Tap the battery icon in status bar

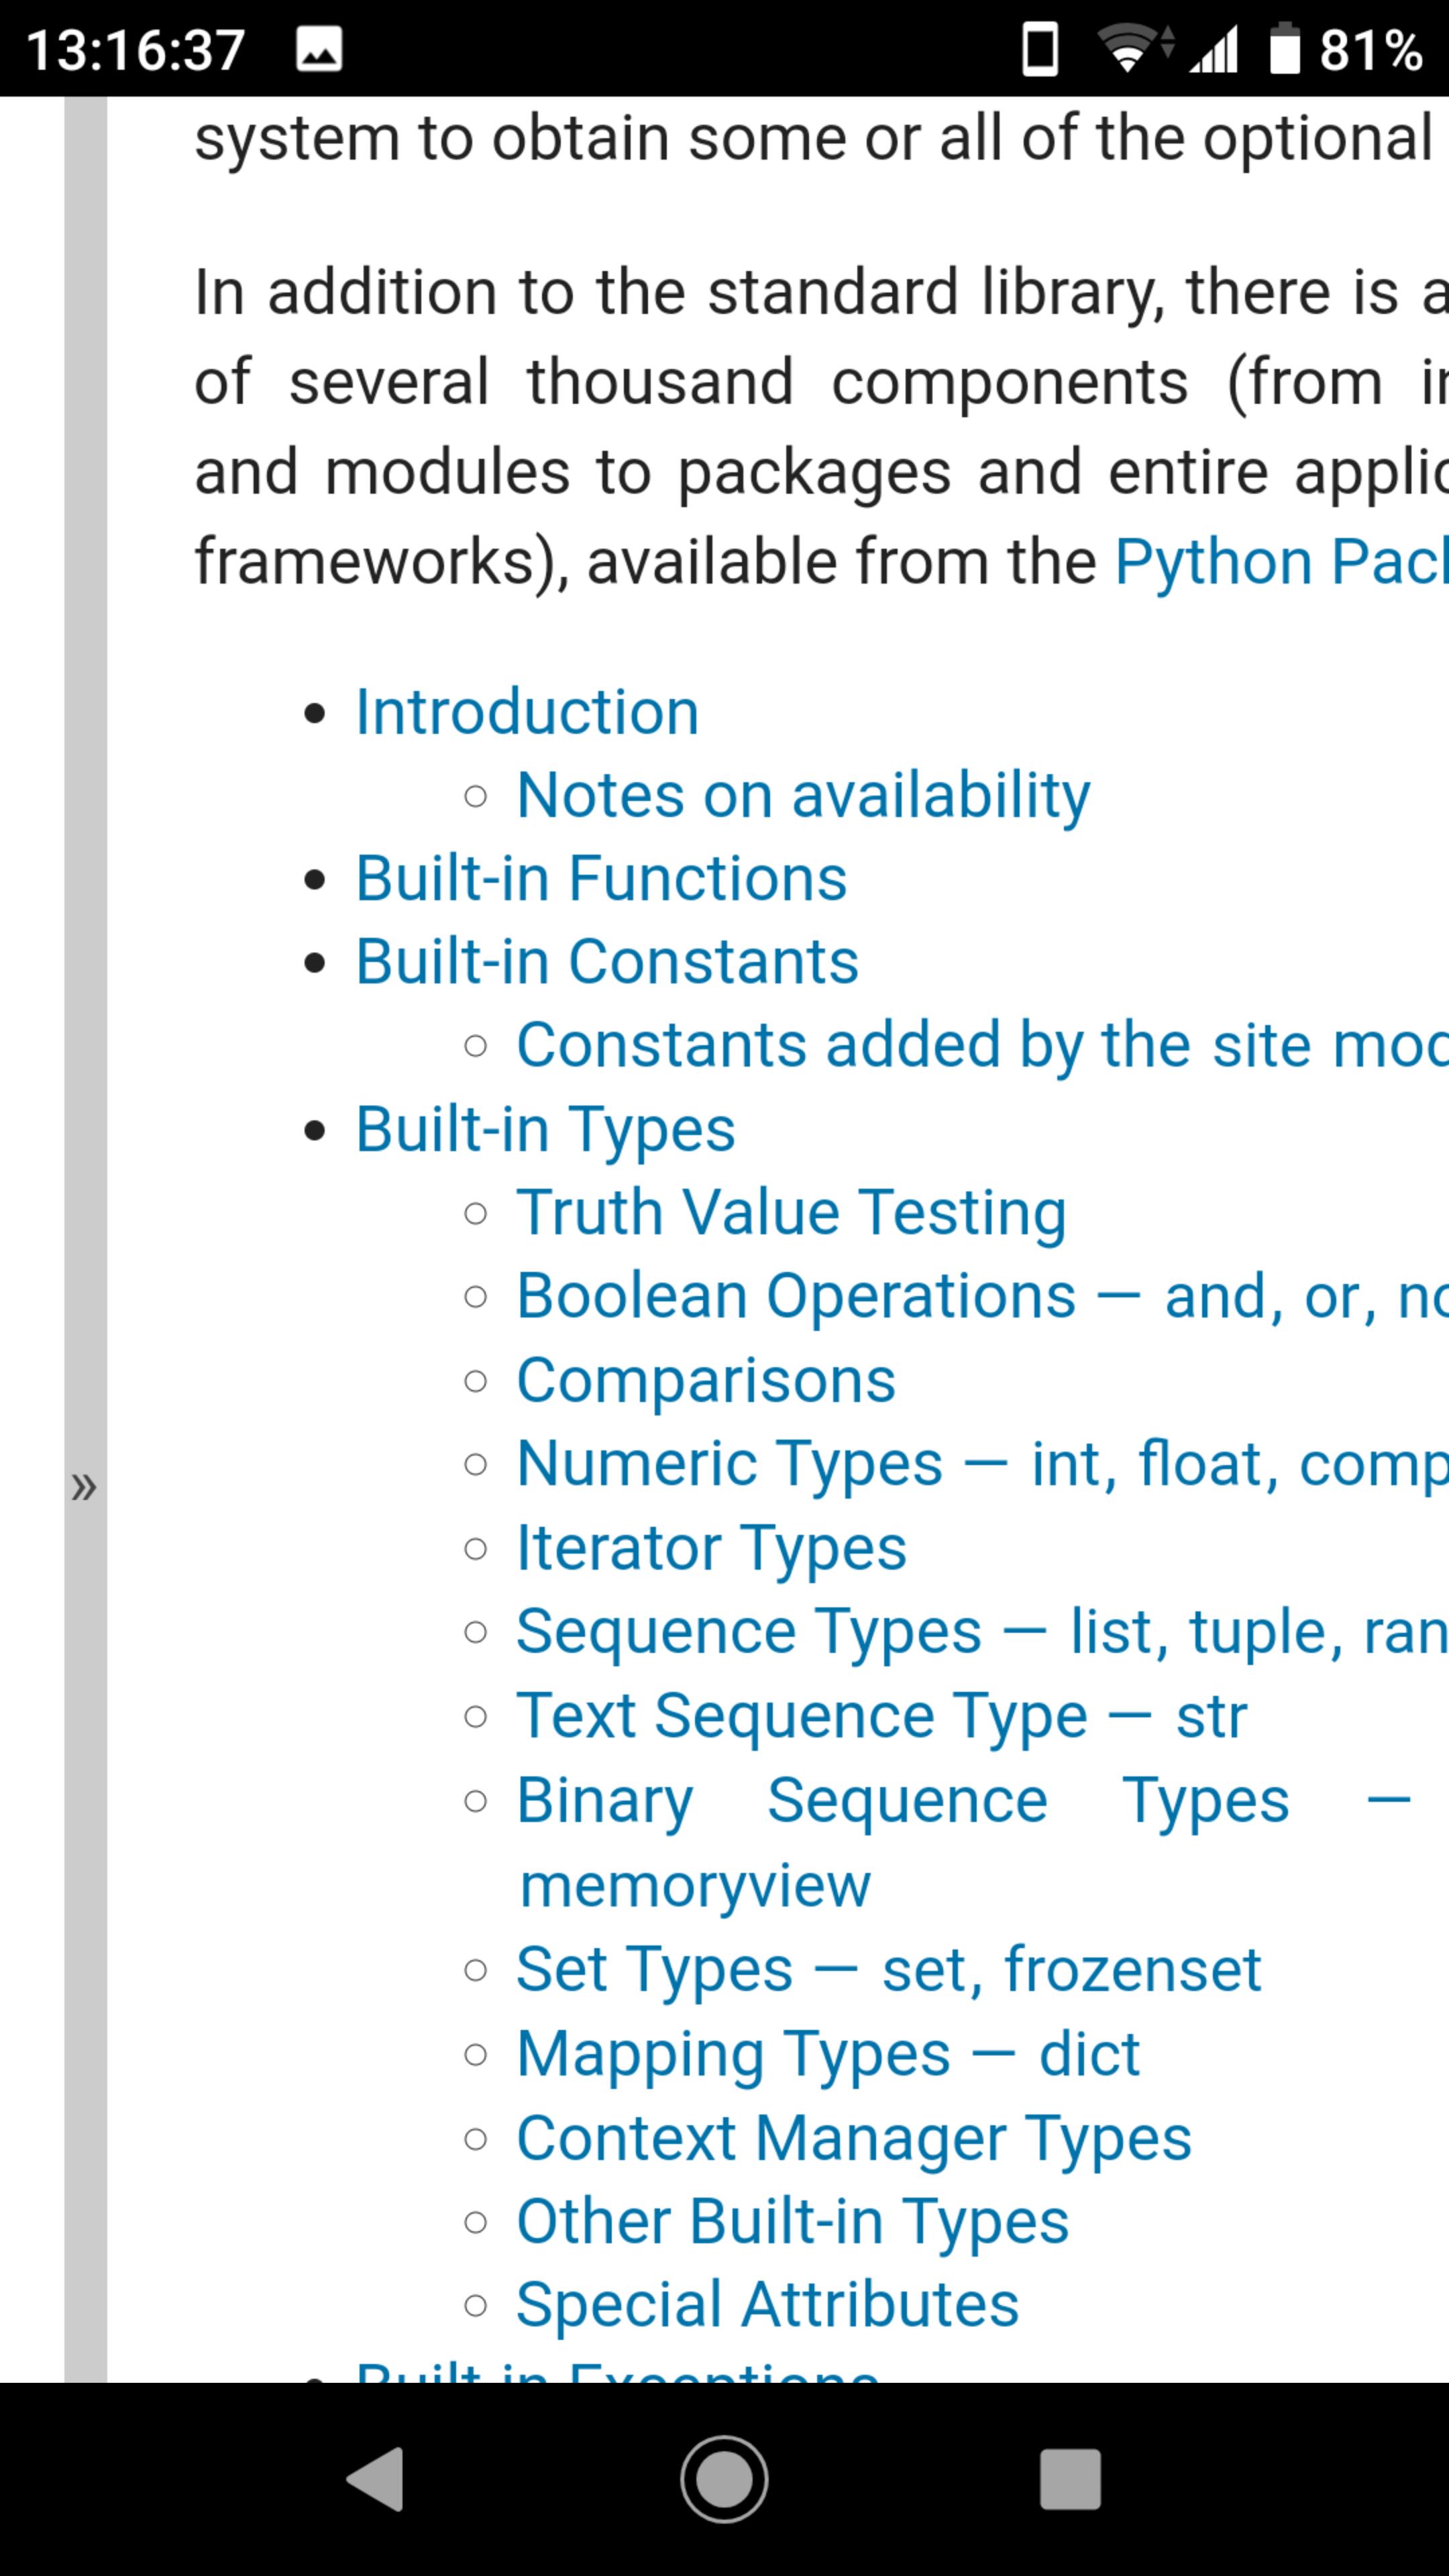point(1284,49)
